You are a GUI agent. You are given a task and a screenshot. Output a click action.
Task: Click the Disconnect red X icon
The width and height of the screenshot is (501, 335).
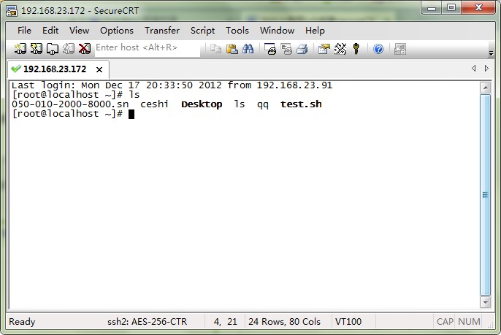click(x=85, y=49)
